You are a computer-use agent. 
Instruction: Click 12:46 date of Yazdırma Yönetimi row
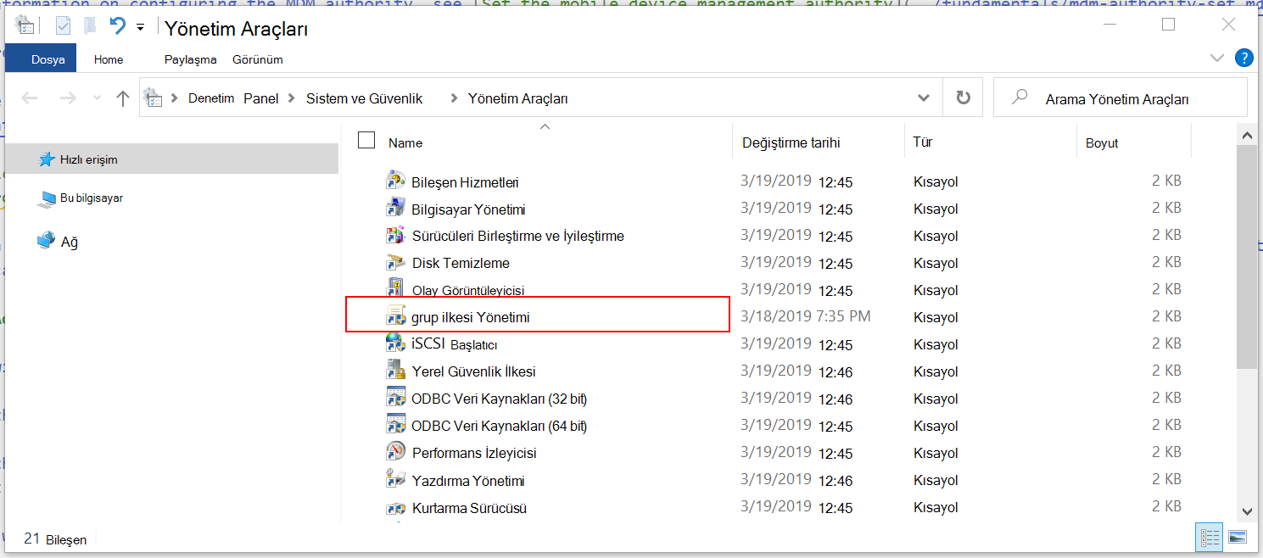pos(836,481)
